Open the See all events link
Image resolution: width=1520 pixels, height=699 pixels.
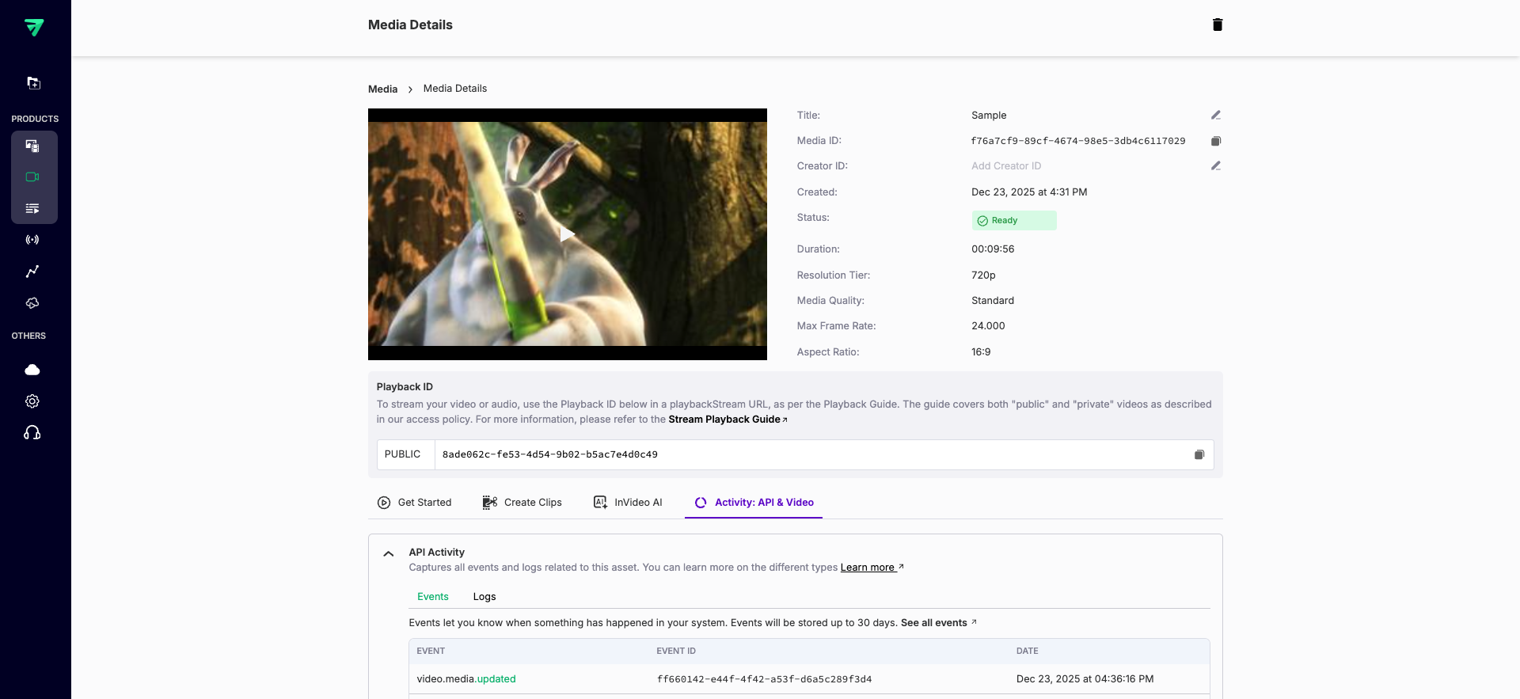(x=938, y=623)
